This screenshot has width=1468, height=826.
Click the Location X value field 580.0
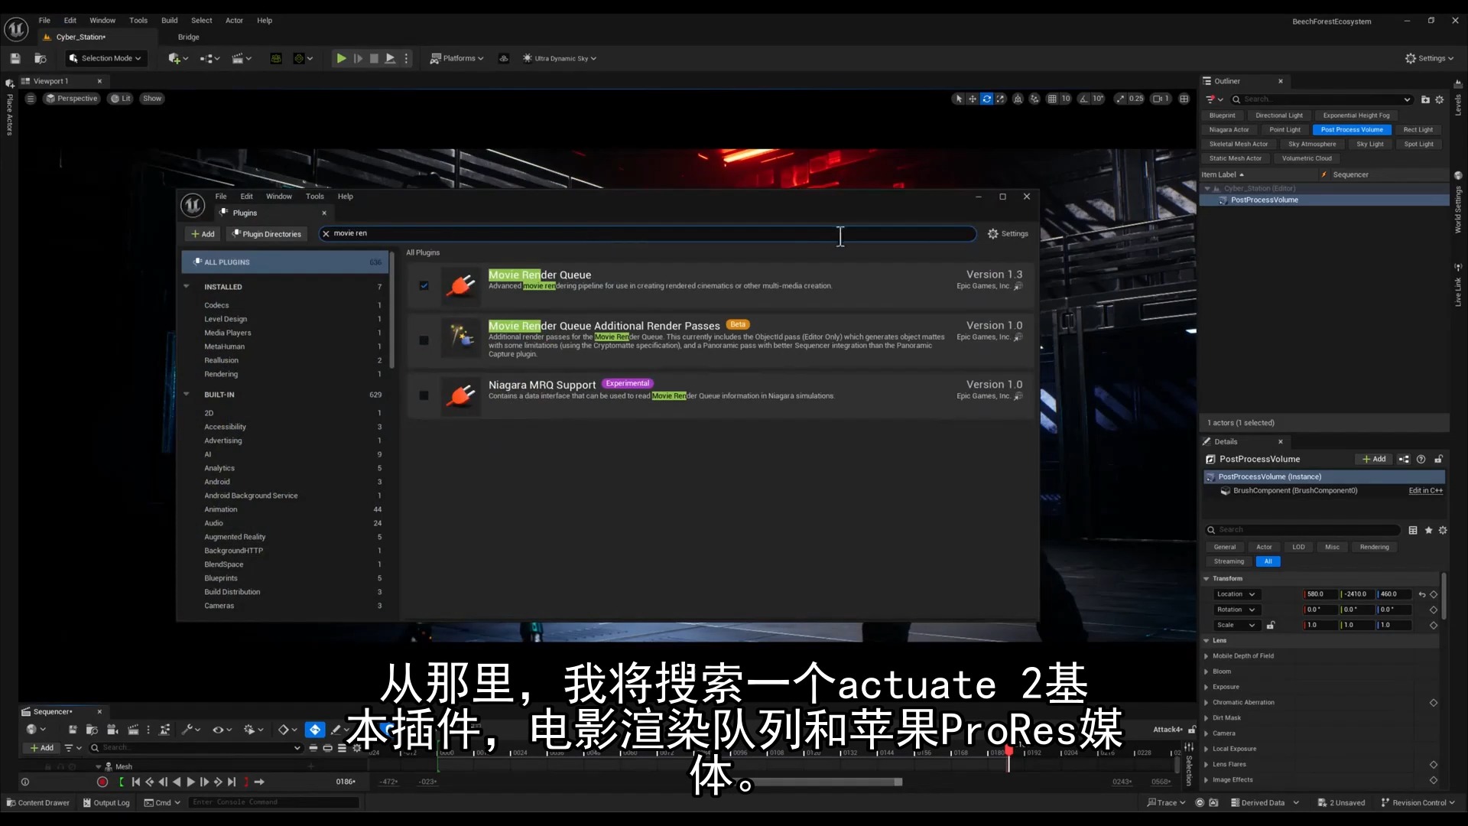tap(1320, 594)
